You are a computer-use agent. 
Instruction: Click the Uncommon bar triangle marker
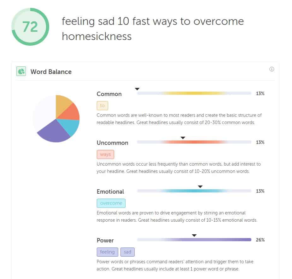tap(183, 138)
